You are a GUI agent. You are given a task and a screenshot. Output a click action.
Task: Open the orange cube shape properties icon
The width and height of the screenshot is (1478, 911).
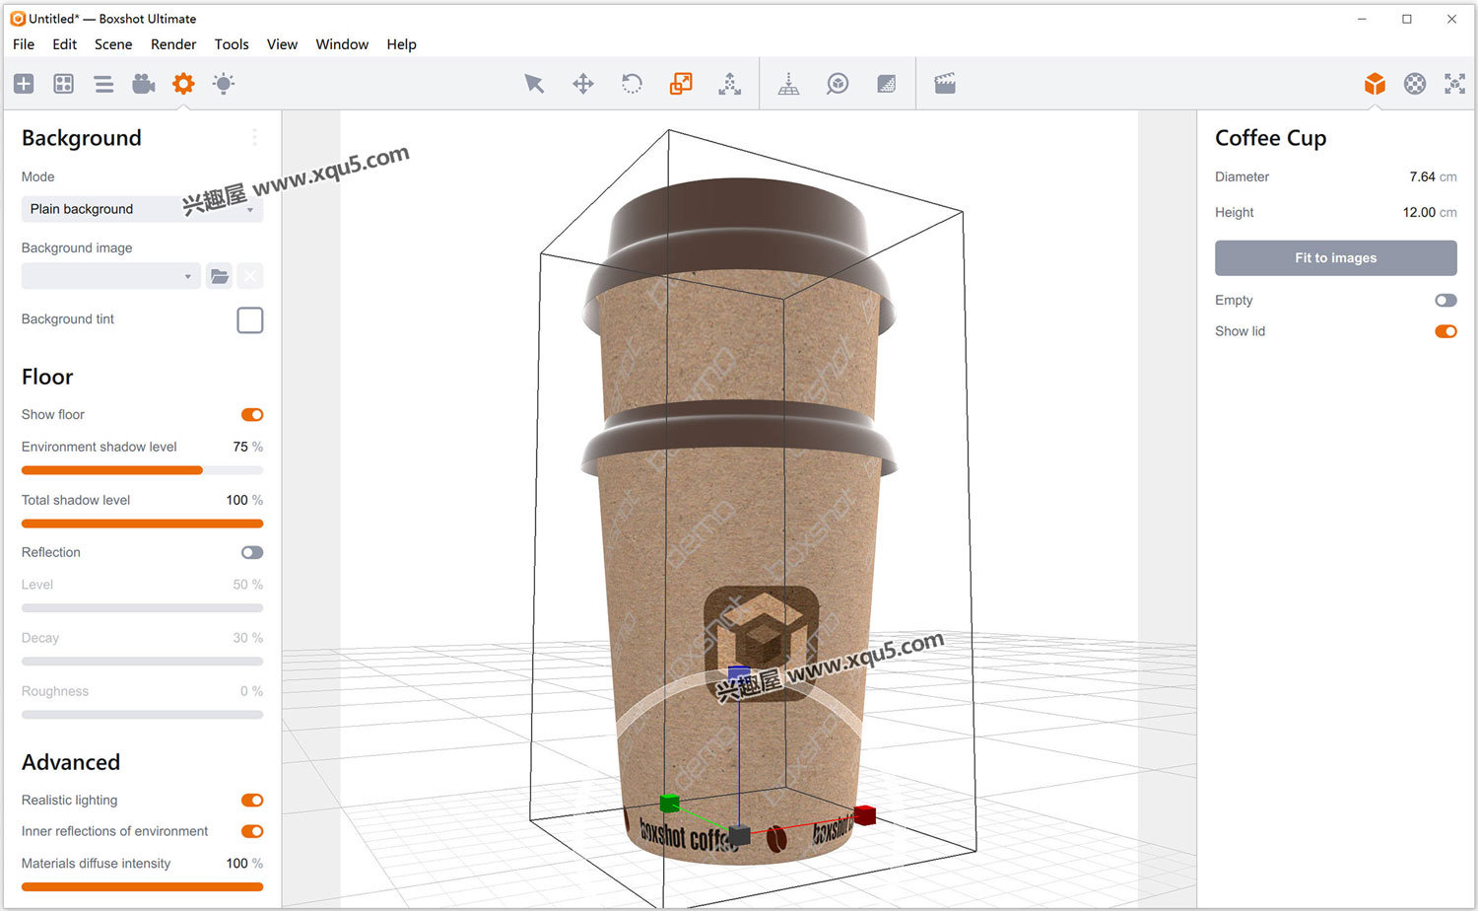tap(1376, 84)
